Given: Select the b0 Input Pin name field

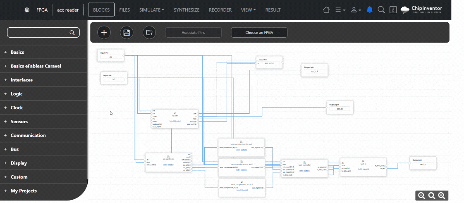Looking at the screenshot, I should point(114,79).
